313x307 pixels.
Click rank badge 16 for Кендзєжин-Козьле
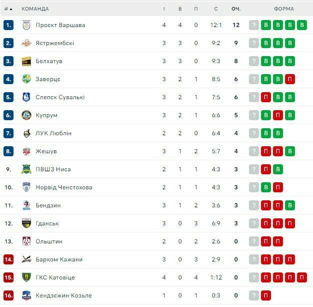coord(8,295)
